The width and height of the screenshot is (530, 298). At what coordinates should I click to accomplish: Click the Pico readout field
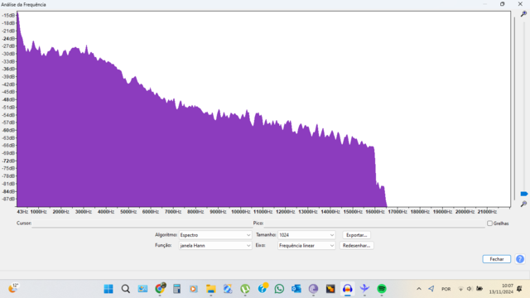pos(374,223)
